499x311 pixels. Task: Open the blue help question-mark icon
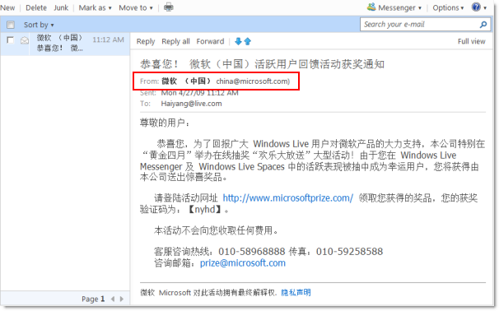(476, 7)
